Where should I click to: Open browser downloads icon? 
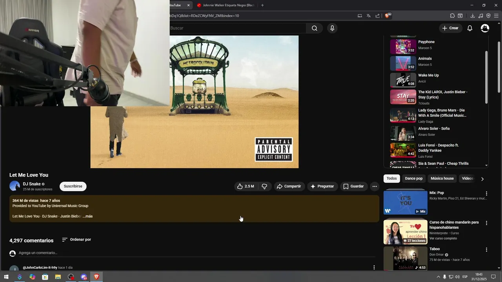[x=473, y=16]
